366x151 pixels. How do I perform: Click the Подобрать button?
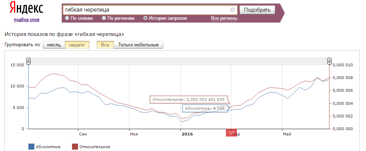tap(257, 10)
